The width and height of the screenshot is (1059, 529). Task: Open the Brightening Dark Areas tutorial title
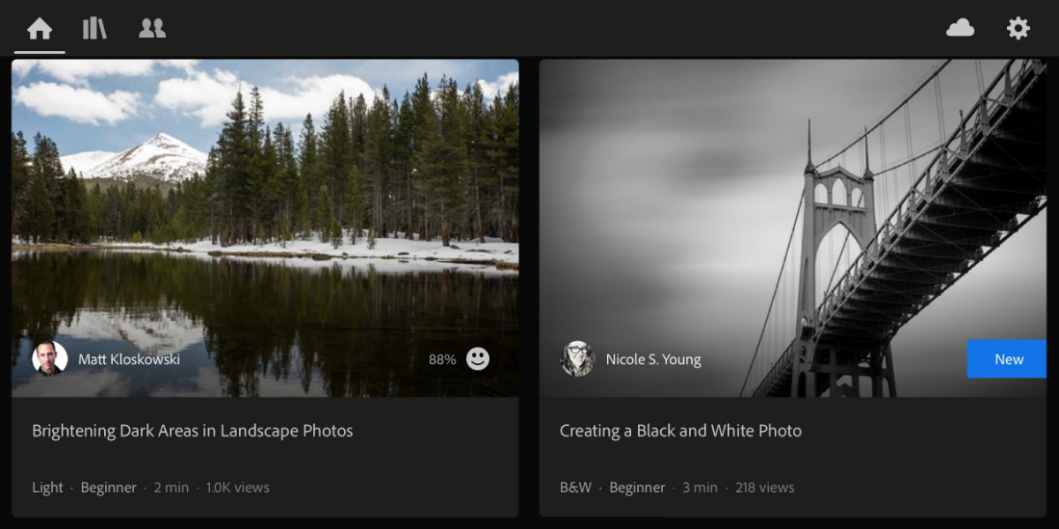click(x=192, y=430)
